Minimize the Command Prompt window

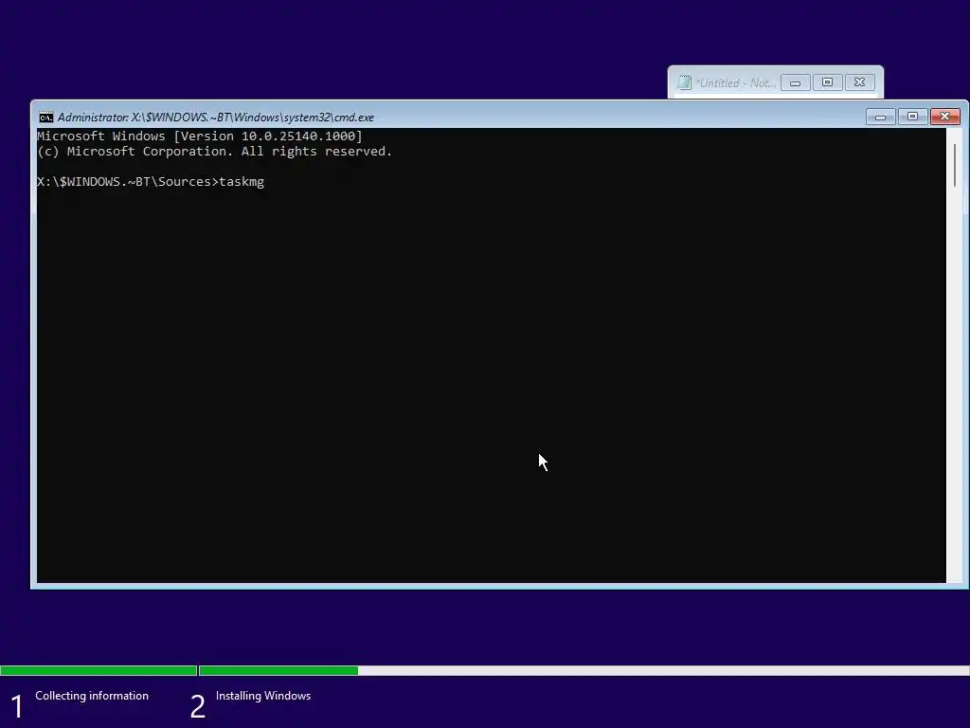click(x=880, y=117)
